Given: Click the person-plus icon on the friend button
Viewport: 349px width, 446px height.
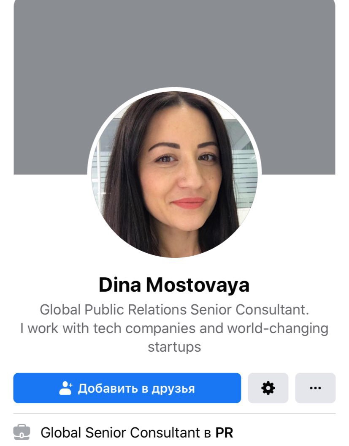Looking at the screenshot, I should [x=65, y=388].
